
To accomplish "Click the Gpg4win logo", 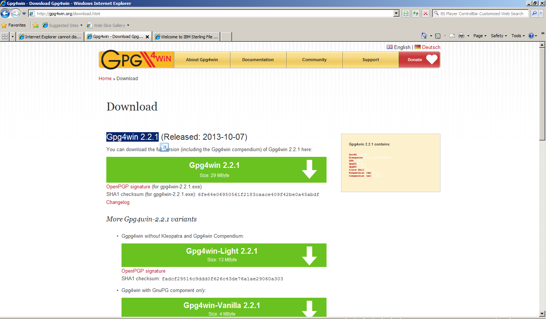I will [x=136, y=60].
